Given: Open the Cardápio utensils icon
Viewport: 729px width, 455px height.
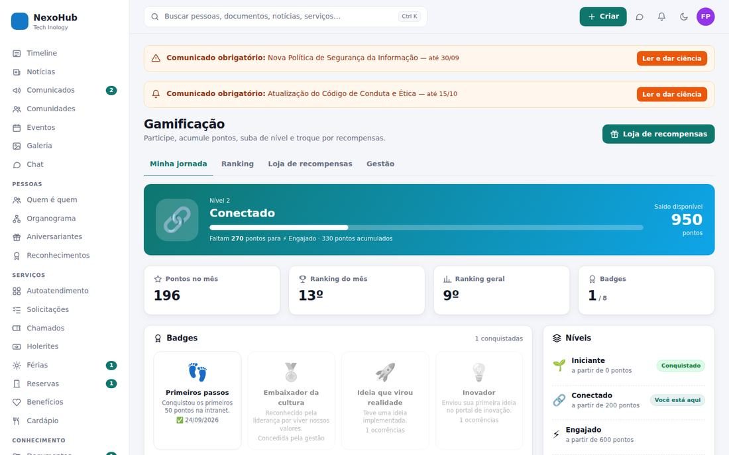Looking at the screenshot, I should [17, 421].
